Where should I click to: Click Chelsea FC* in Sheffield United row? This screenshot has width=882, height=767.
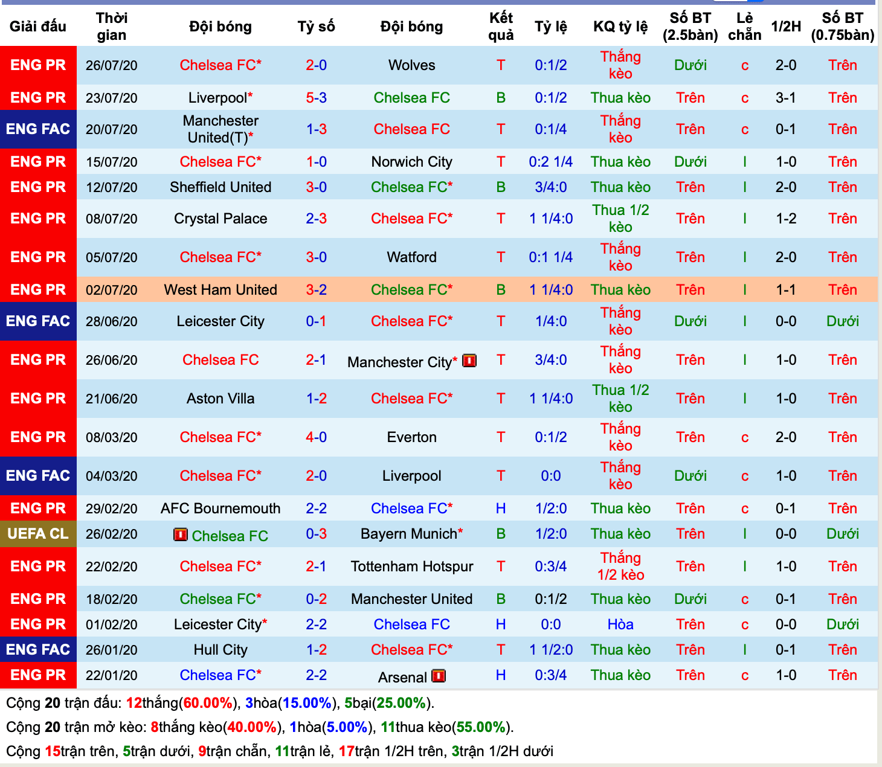pos(411,187)
